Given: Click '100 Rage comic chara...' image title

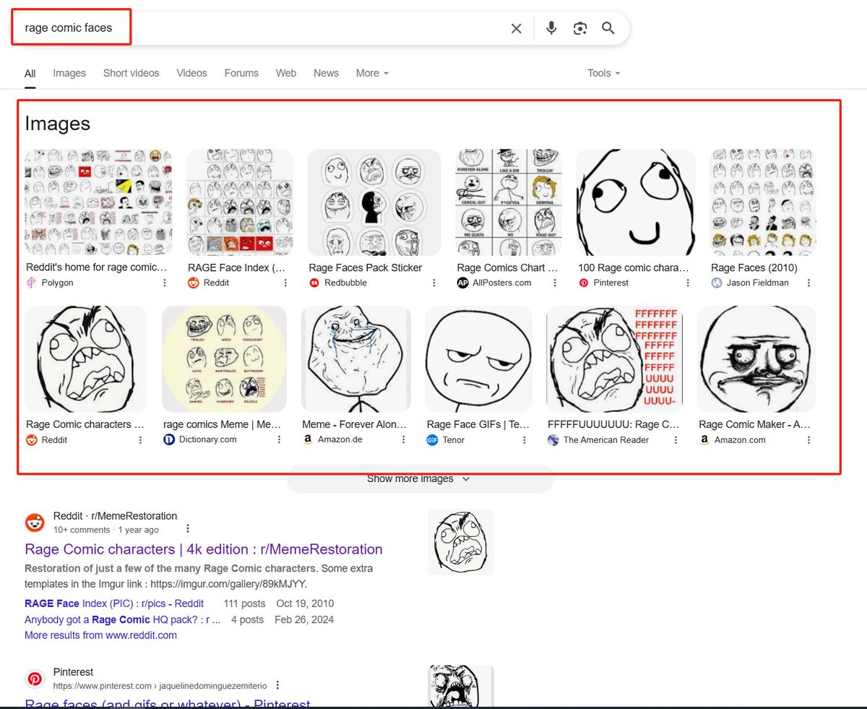Looking at the screenshot, I should click(634, 267).
